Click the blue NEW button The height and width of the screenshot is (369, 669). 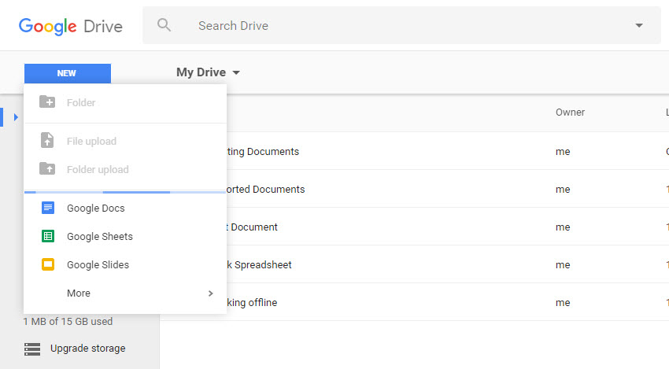[x=68, y=73]
